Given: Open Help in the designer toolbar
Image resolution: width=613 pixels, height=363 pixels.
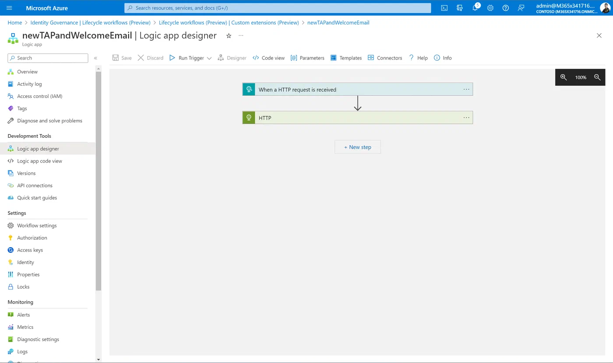Looking at the screenshot, I should (418, 58).
